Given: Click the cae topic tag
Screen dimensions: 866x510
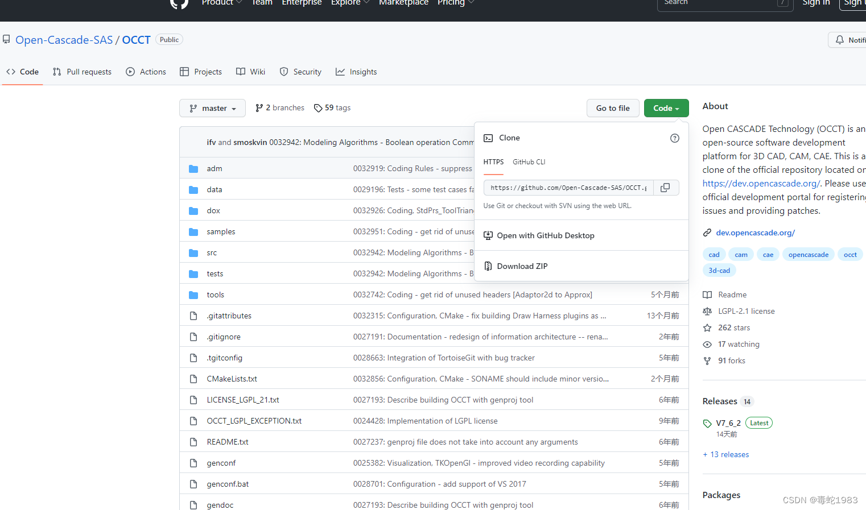Looking at the screenshot, I should (768, 255).
